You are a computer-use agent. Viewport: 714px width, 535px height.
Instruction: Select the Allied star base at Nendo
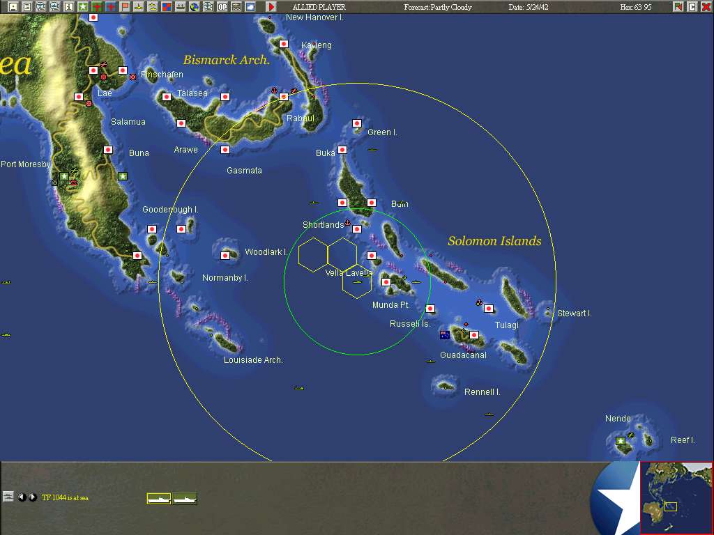(620, 441)
